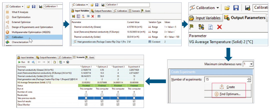Click Finished status cell under Optimum 1
The height and width of the screenshot is (110, 270).
point(86,85)
